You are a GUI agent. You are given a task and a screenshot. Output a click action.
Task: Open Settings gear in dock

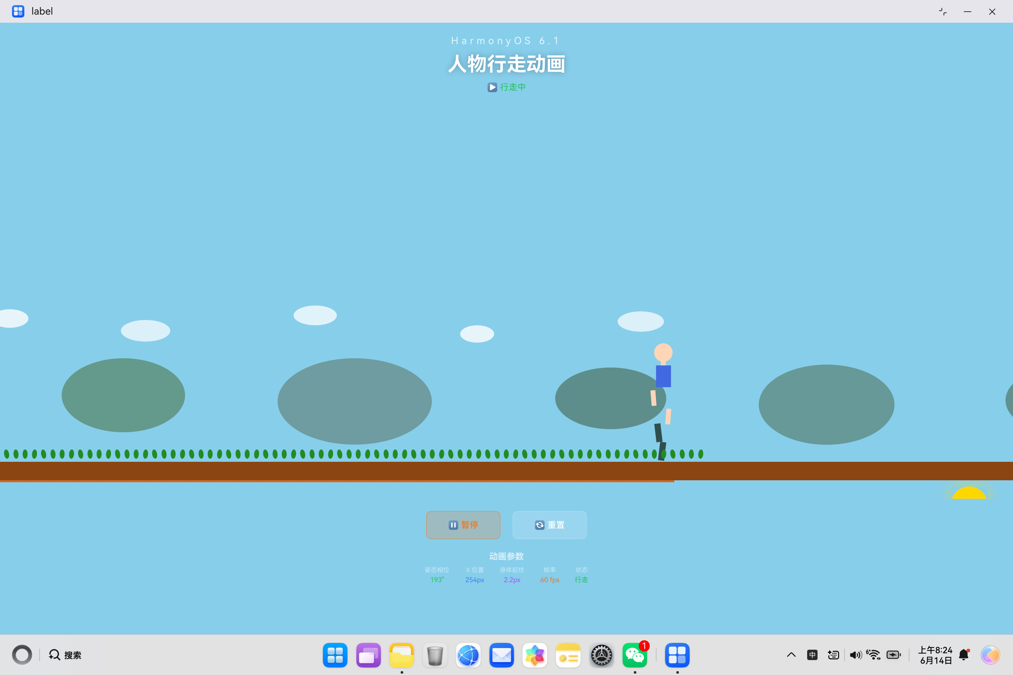[602, 655]
